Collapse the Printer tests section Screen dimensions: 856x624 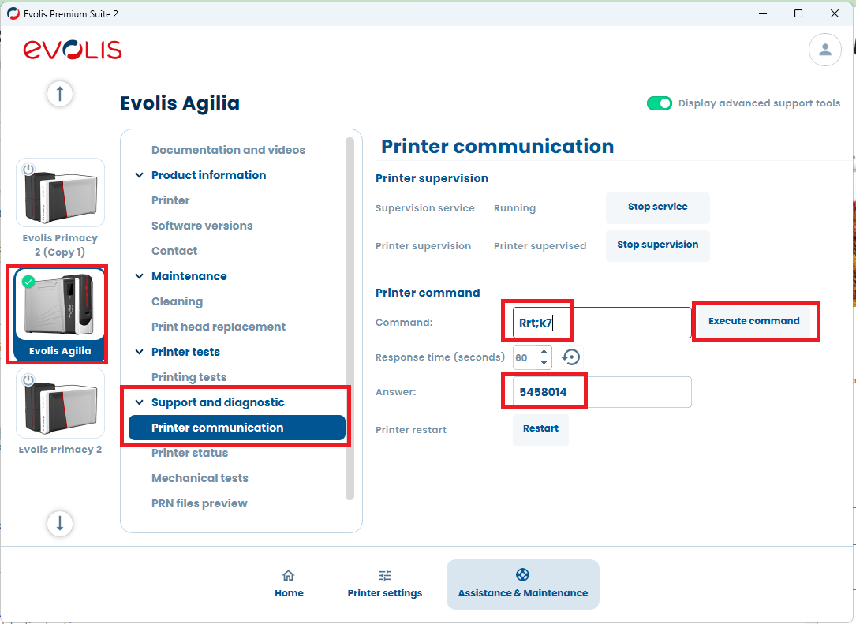[139, 352]
